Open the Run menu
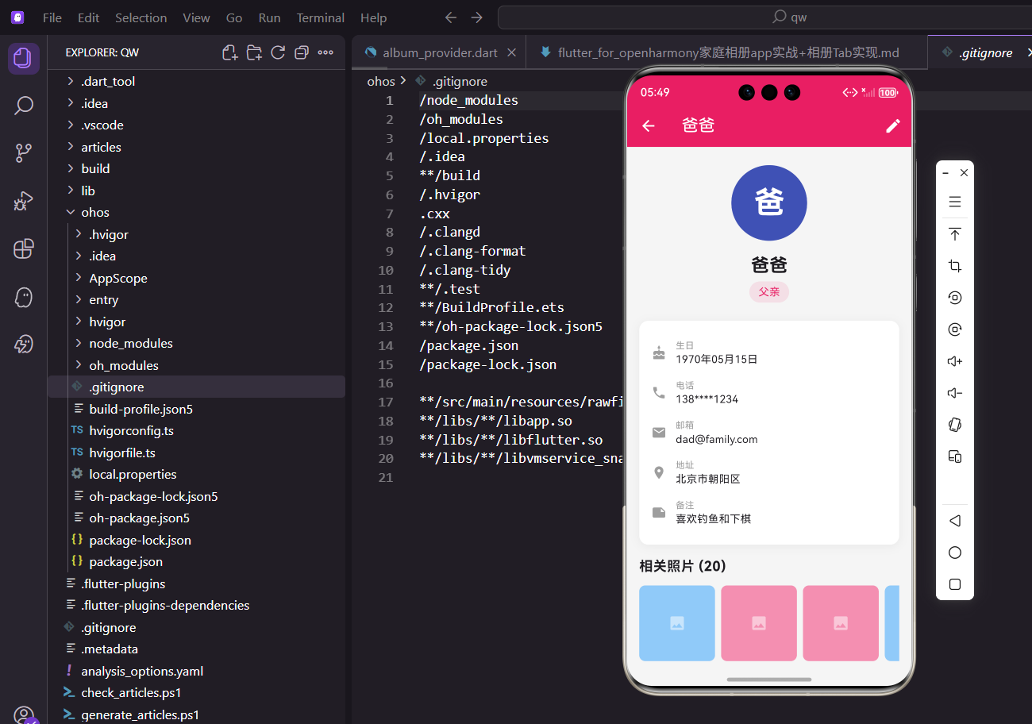The image size is (1032, 724). (x=270, y=17)
